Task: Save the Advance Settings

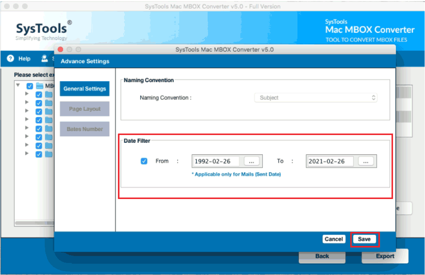Action: point(364,239)
